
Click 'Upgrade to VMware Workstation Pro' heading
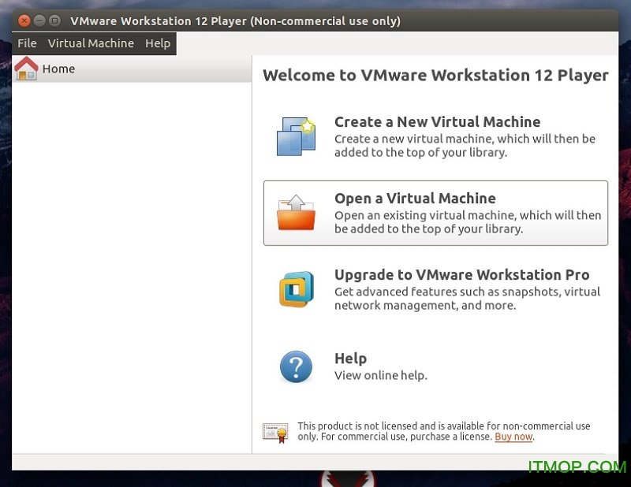(462, 275)
